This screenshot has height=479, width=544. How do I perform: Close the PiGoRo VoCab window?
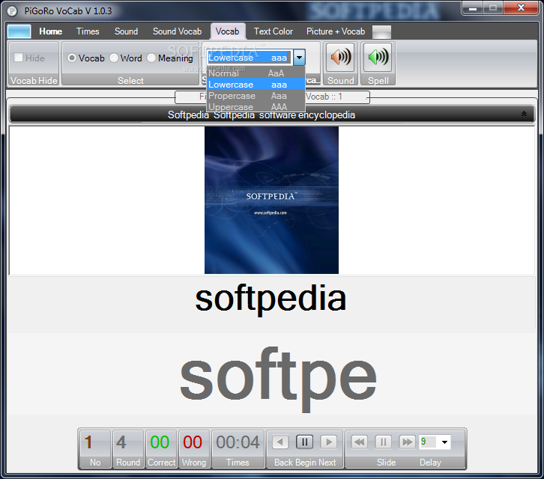(x=521, y=8)
